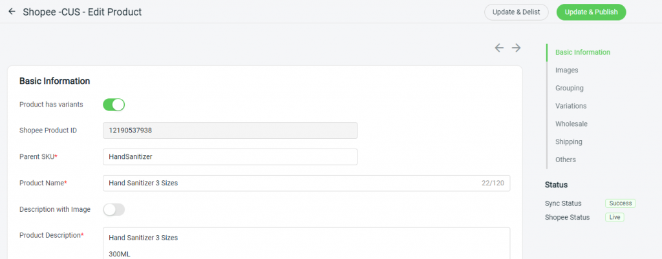662x259 pixels.
Task: Click into Product Description text area
Action: click(x=306, y=243)
